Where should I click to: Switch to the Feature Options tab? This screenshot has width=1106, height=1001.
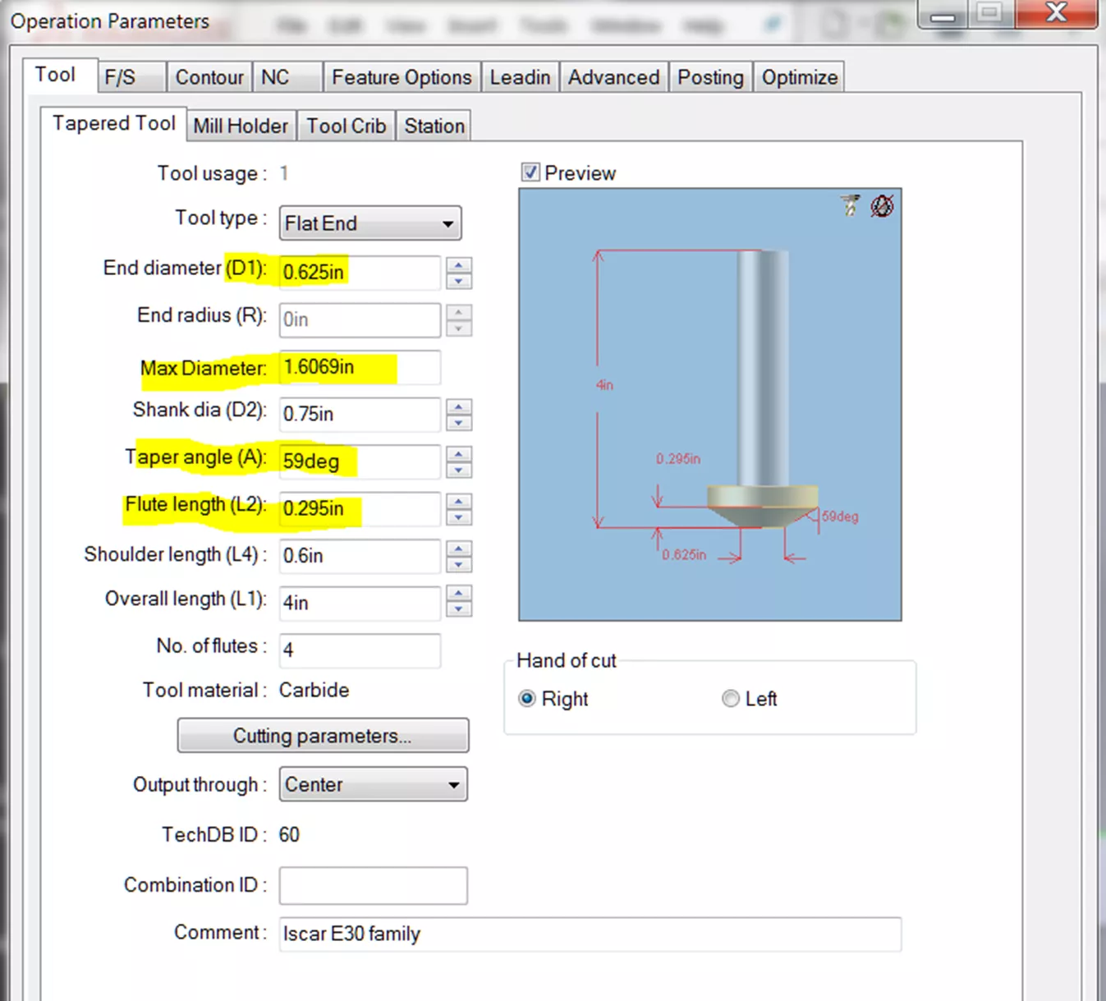tap(402, 76)
